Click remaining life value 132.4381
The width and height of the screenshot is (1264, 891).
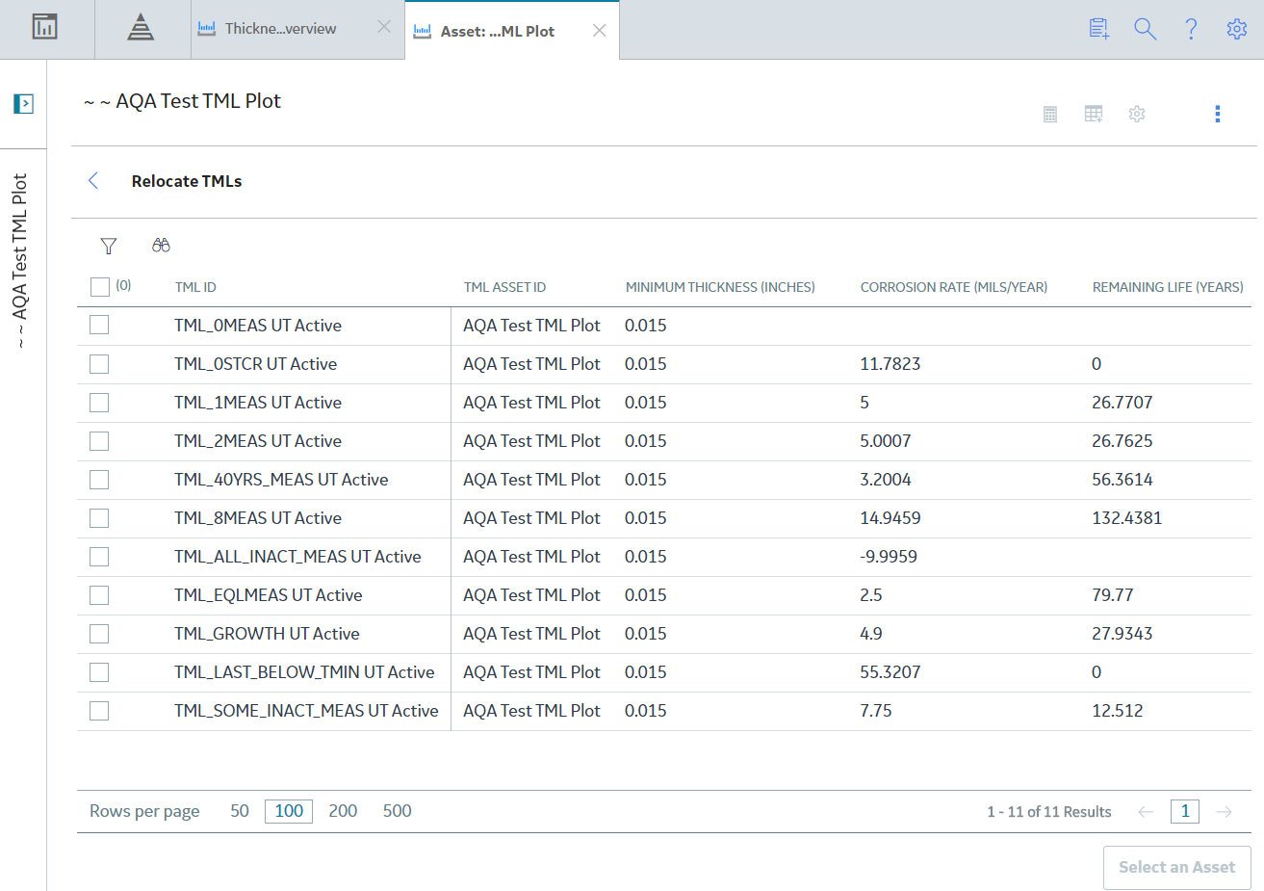click(1127, 518)
